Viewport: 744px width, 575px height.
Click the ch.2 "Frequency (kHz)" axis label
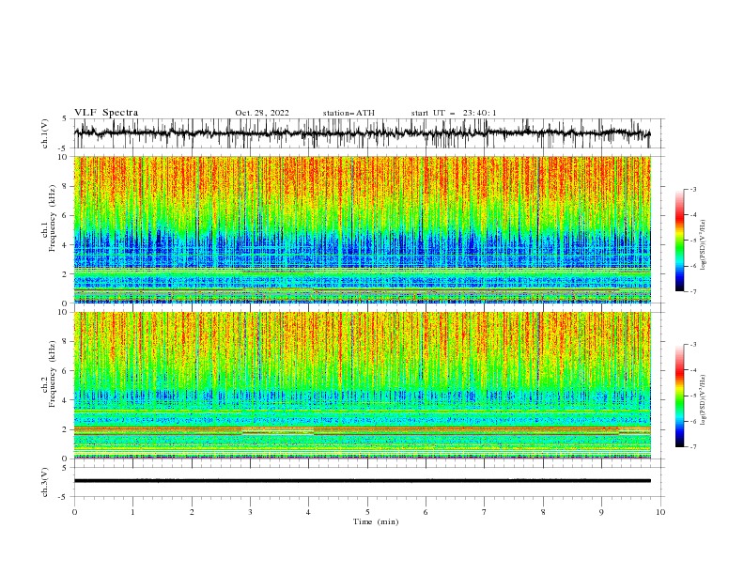pos(52,373)
